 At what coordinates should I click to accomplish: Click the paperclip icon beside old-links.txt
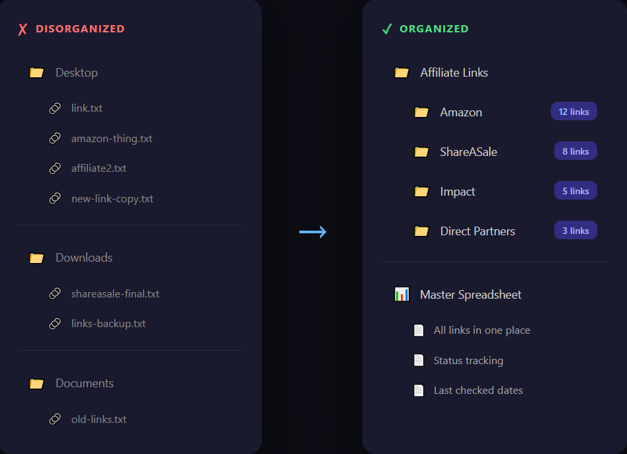point(55,419)
